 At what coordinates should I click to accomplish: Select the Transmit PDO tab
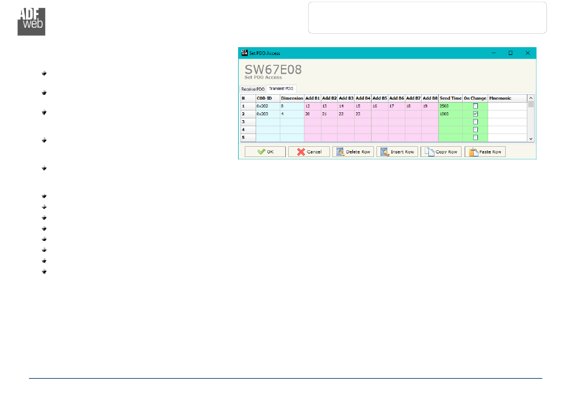[x=281, y=89]
